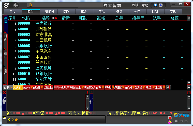The image size is (193, 126).
Task: Click the blue 'A' icon
Action: pyautogui.click(x=161, y=5)
